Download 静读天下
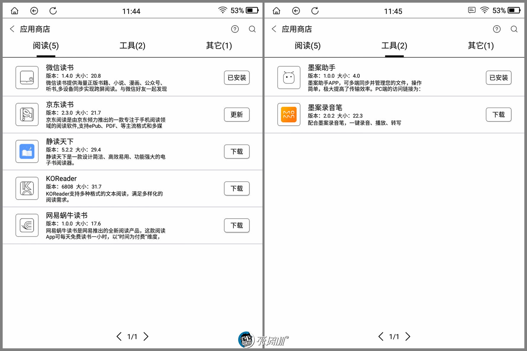 coord(237,152)
